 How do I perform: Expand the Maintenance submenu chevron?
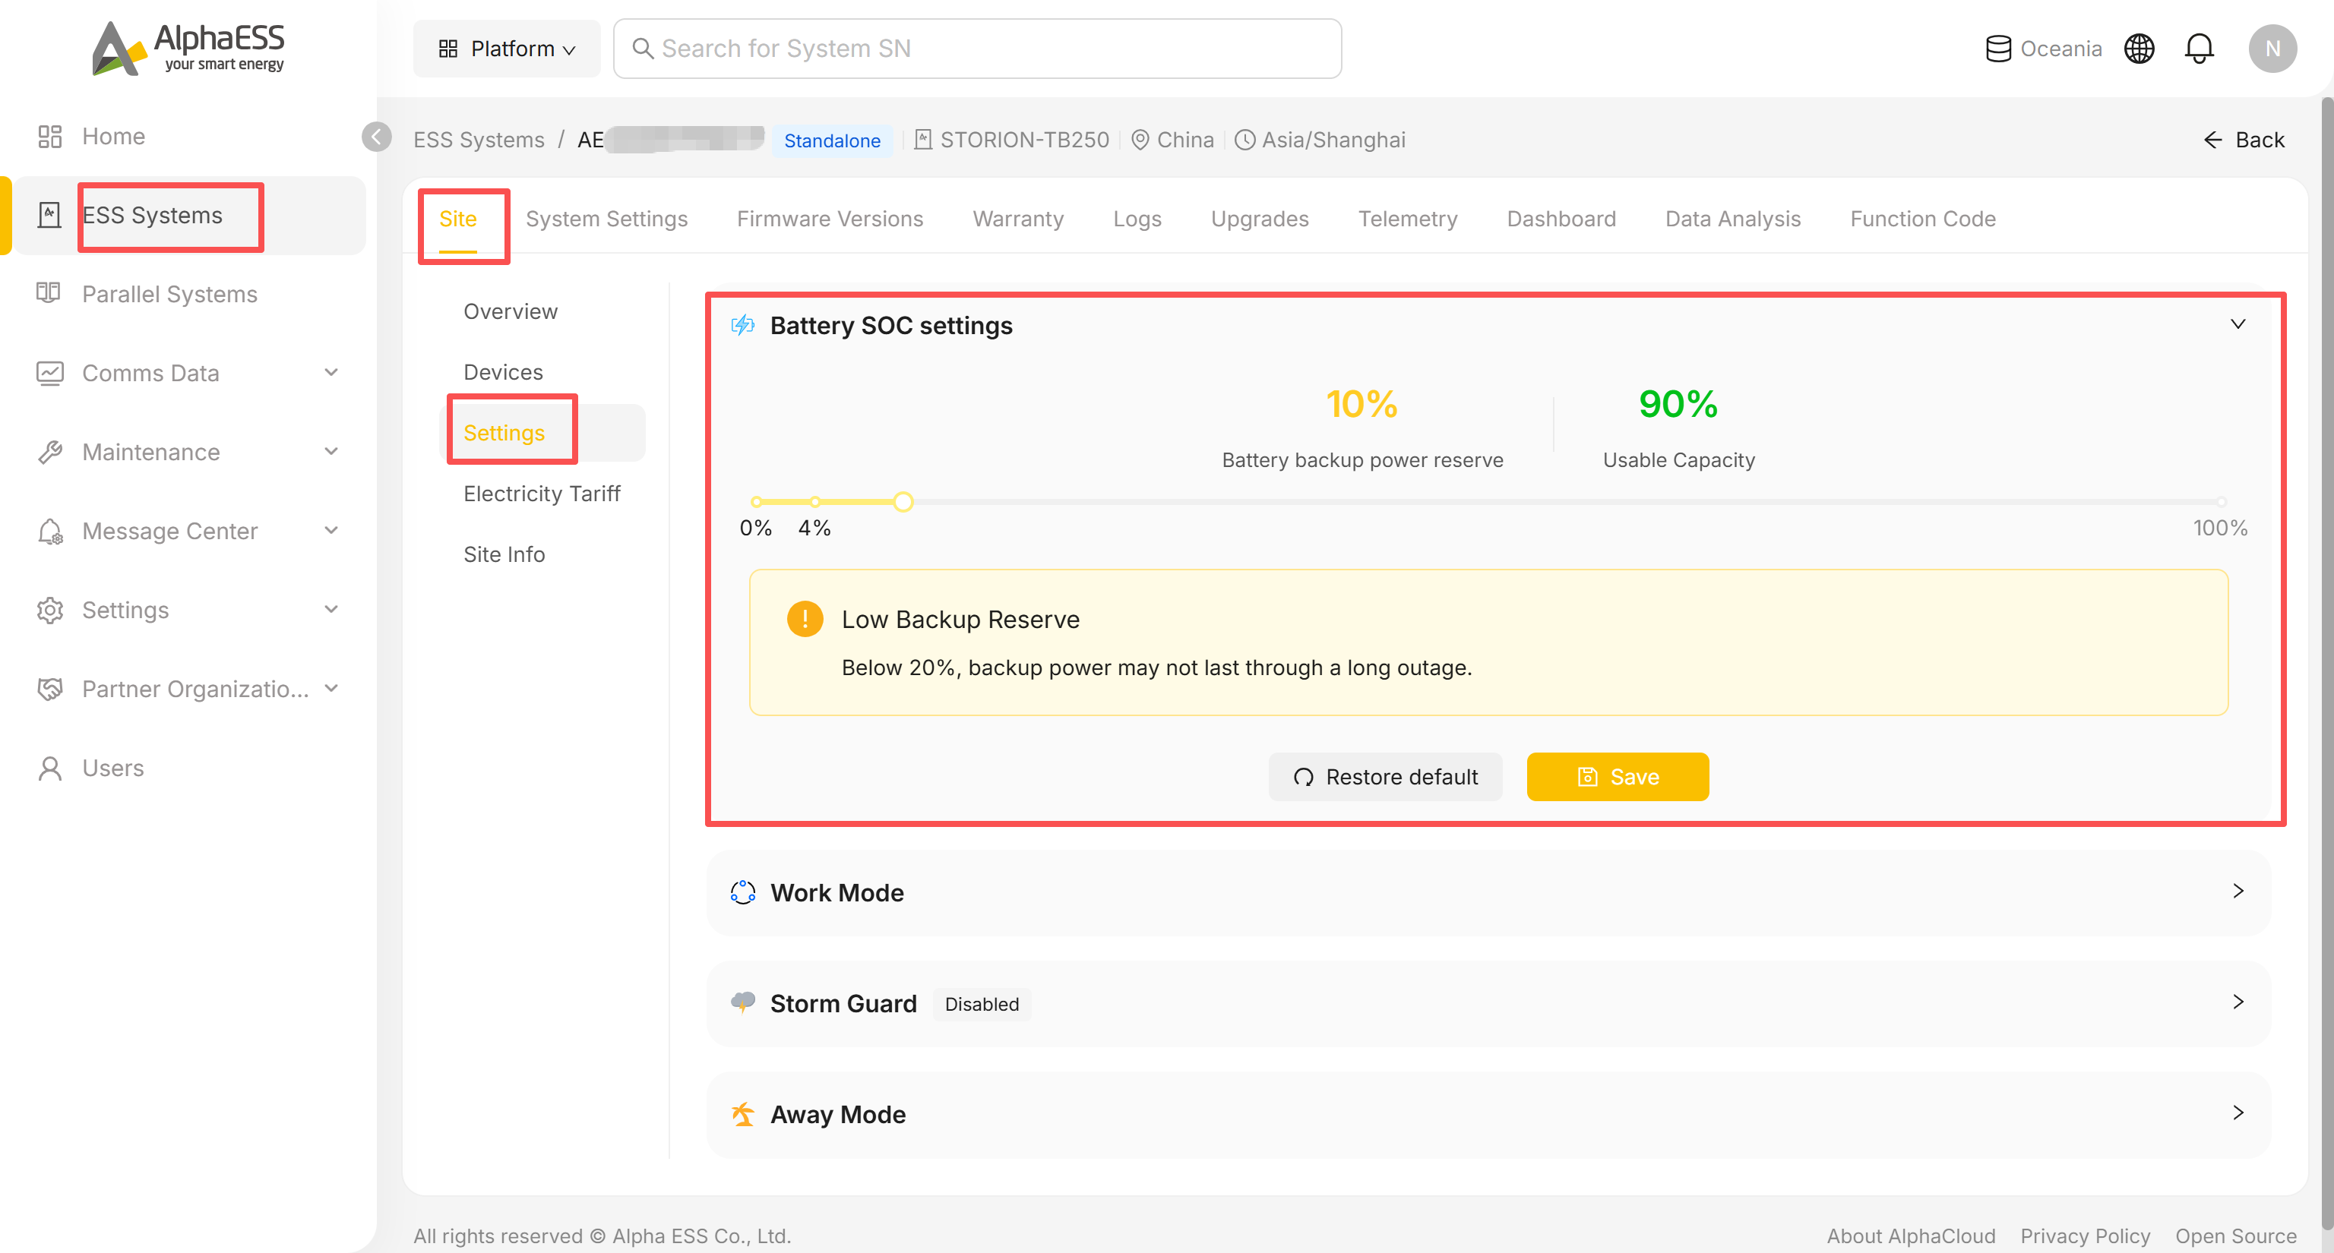coord(331,451)
